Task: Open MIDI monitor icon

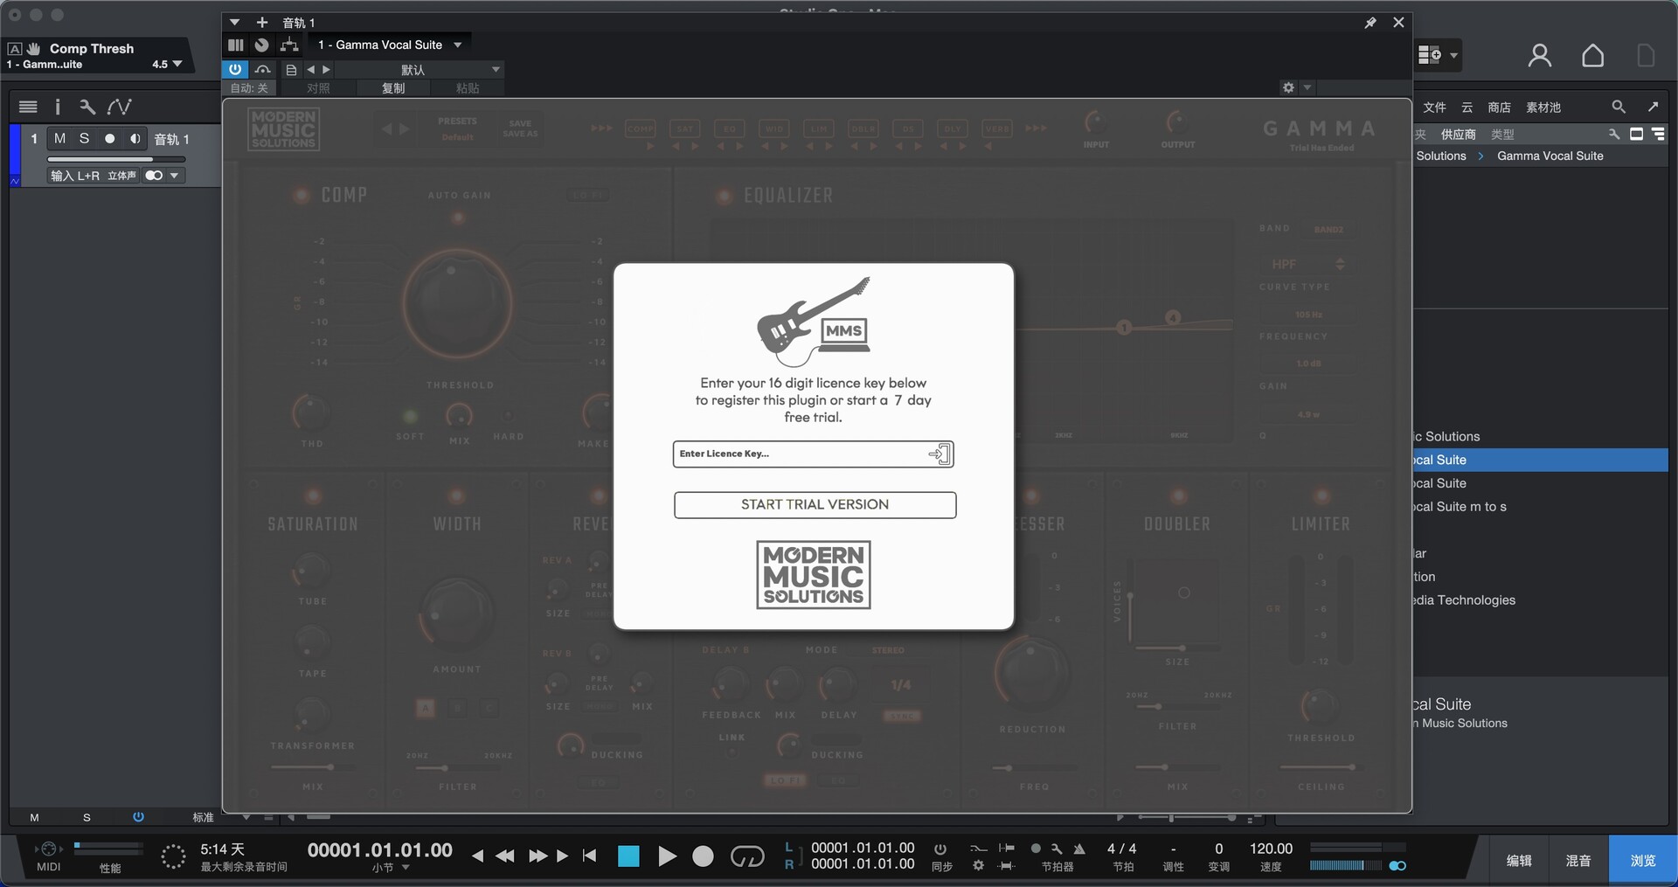Action: [x=48, y=849]
